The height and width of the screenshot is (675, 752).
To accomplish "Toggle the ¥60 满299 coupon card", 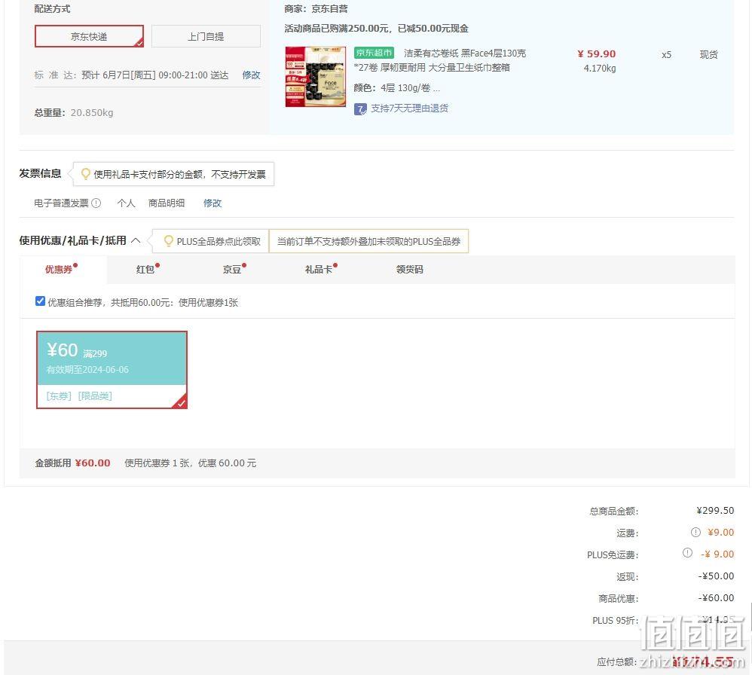I will [x=112, y=370].
